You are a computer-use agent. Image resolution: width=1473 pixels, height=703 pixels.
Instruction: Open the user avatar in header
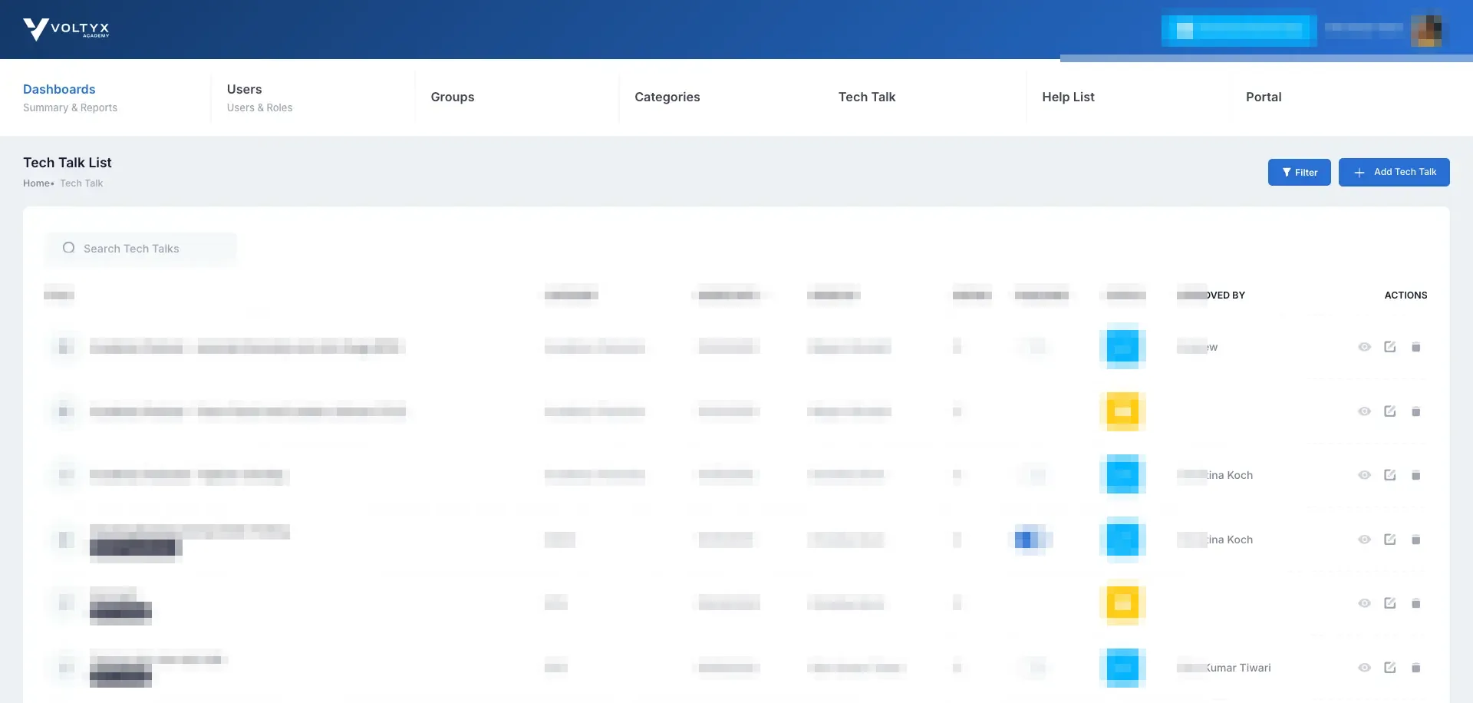click(x=1426, y=30)
